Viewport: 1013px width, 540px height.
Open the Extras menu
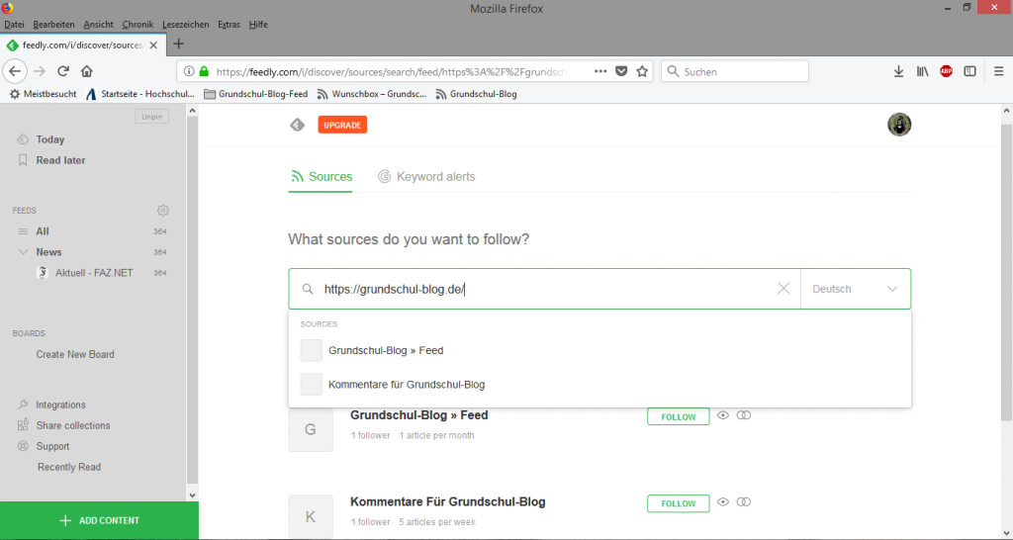(x=229, y=25)
